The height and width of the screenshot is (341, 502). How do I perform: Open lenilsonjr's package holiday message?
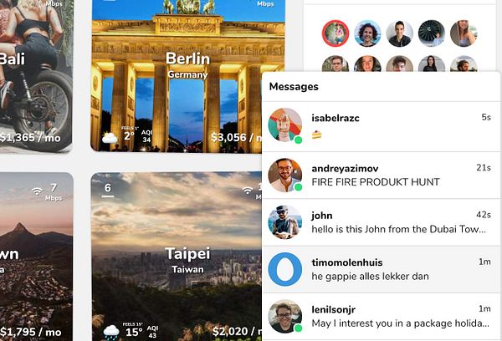381,317
